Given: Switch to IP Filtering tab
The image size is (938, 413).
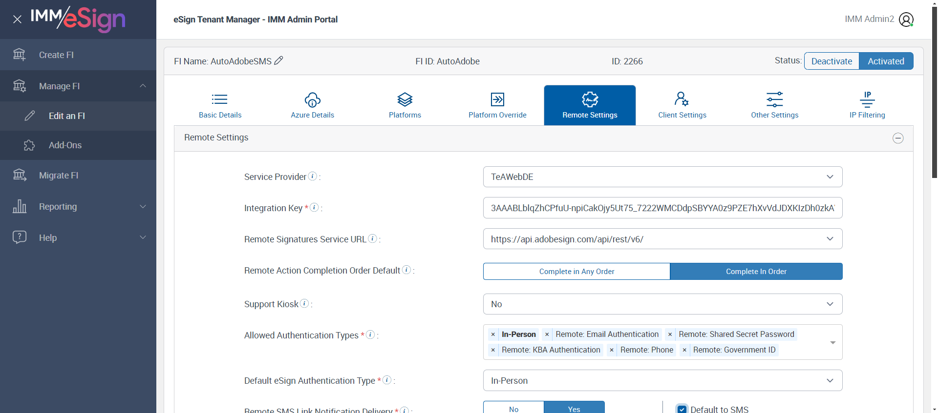Looking at the screenshot, I should [x=867, y=105].
